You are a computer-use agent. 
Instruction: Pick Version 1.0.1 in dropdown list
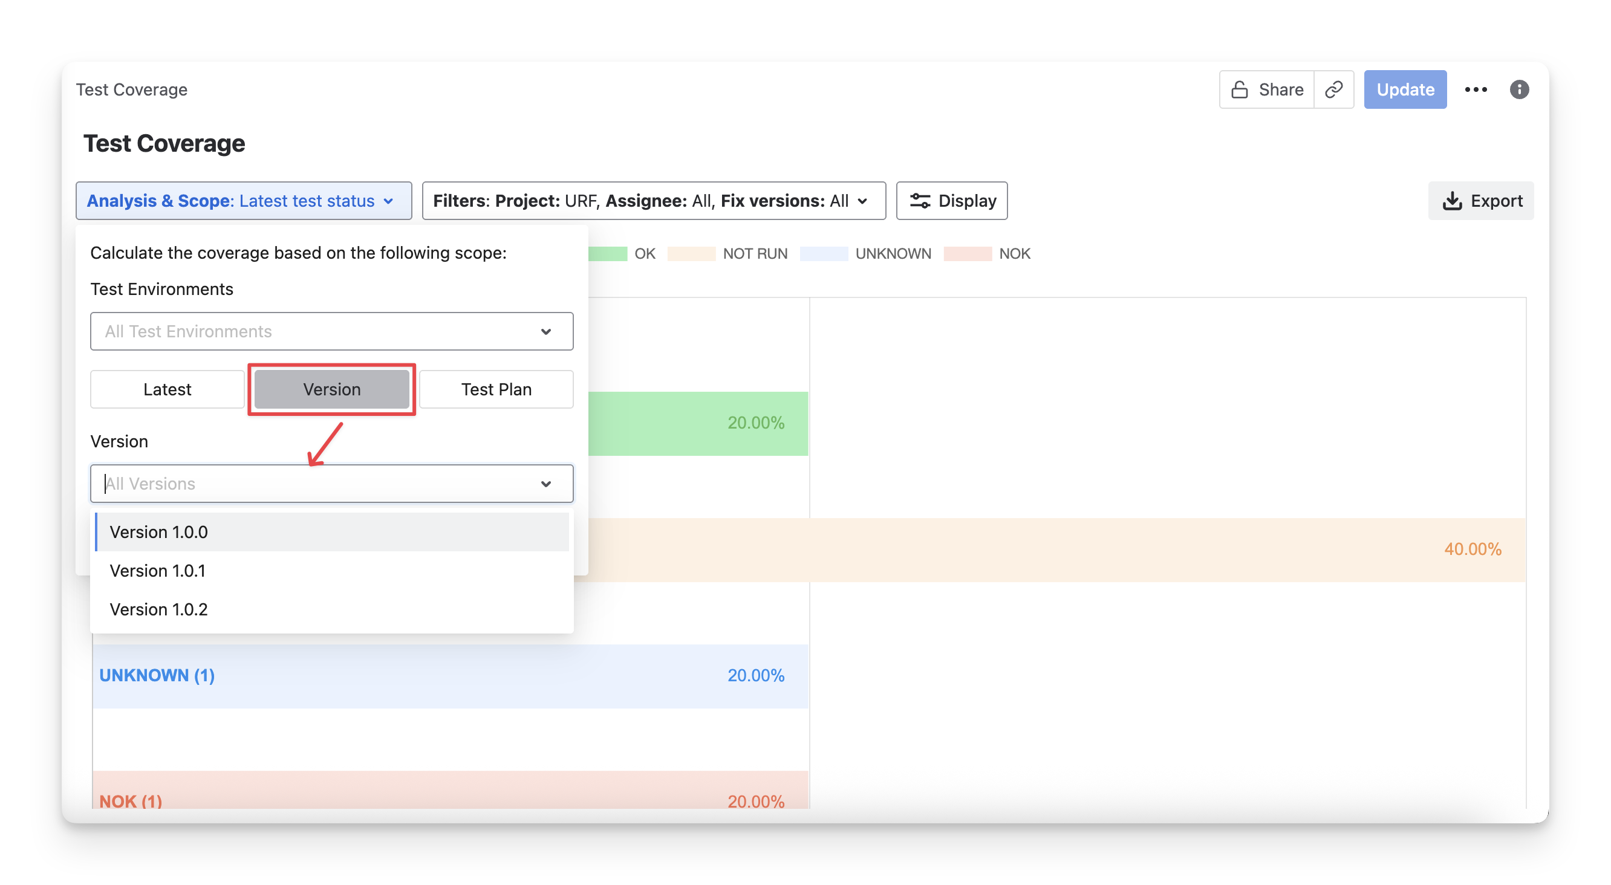pyautogui.click(x=158, y=571)
